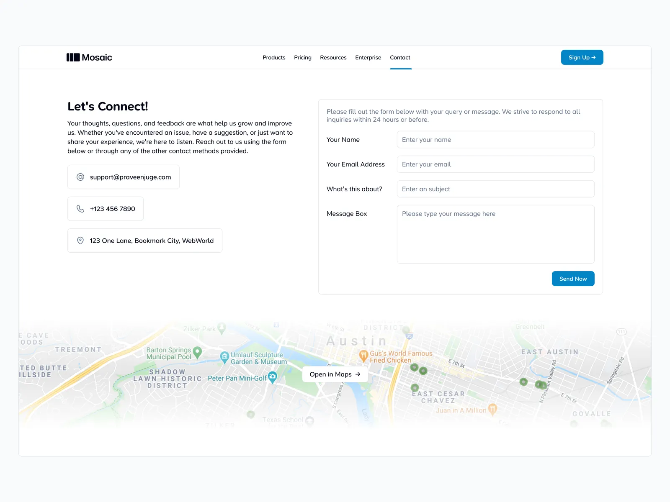Go to the Pricing page
Screen dimensions: 670x502
click(302, 57)
